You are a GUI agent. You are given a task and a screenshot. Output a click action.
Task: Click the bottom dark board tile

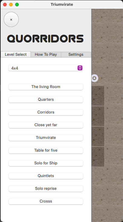coord(98,157)
